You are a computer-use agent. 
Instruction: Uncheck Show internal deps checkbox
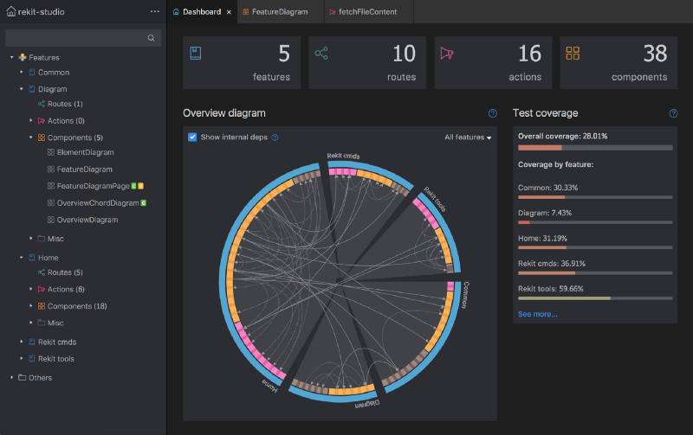click(192, 138)
